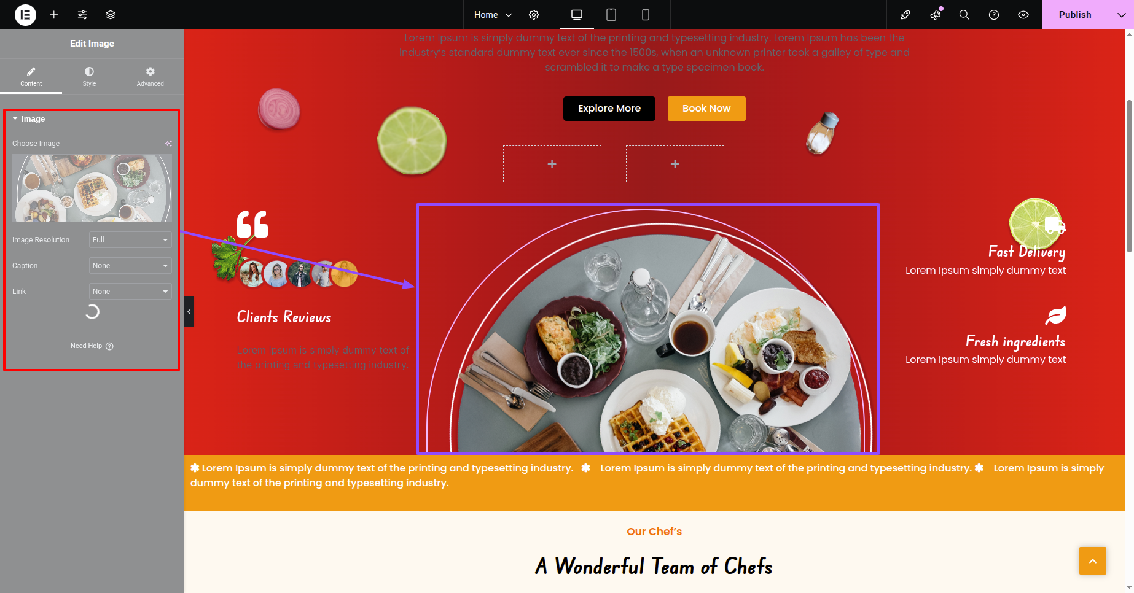Open the Elementor logo menu

coord(25,15)
